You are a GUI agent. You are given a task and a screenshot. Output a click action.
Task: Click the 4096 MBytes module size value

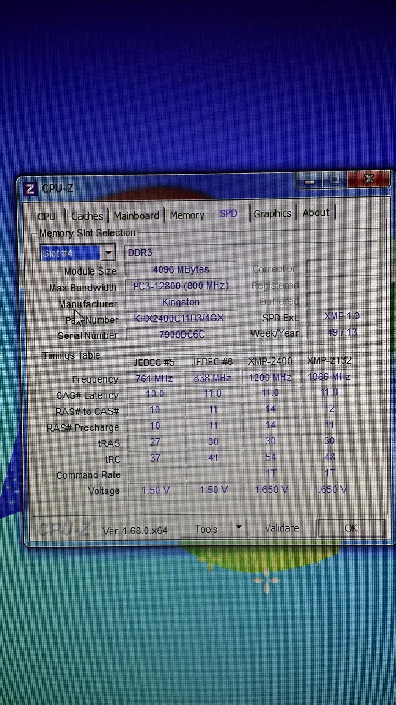181,269
